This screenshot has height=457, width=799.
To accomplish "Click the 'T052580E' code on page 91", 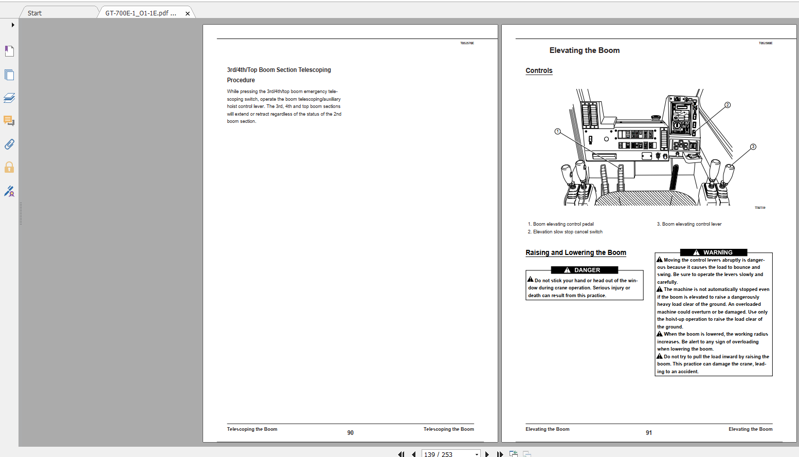I will (x=766, y=43).
